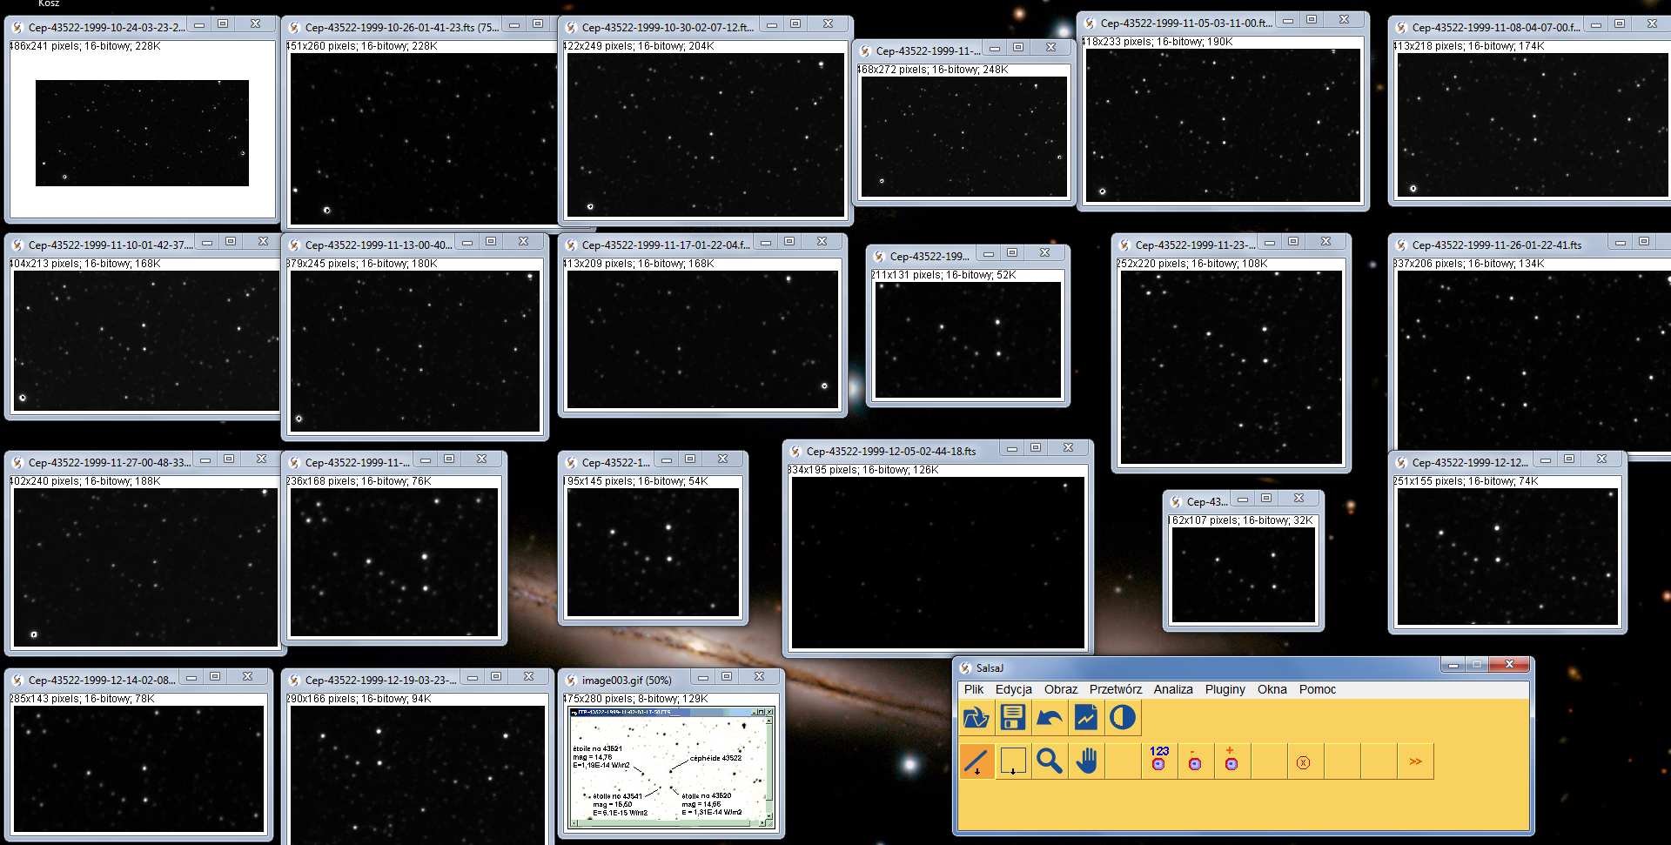The height and width of the screenshot is (845, 1671).
Task: Expand more tools with the double-arrow button
Action: pos(1415,761)
